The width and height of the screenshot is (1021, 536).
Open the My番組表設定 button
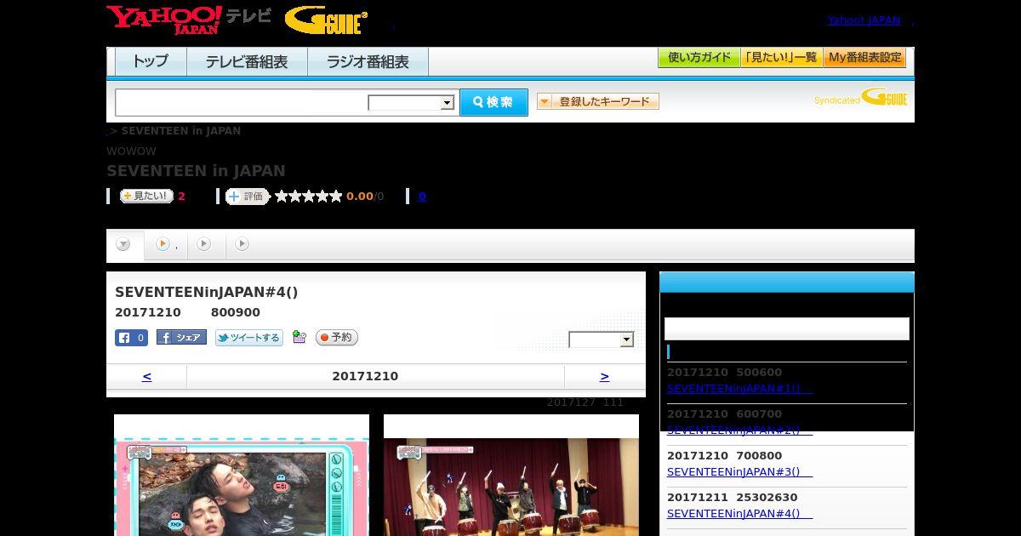(x=864, y=58)
